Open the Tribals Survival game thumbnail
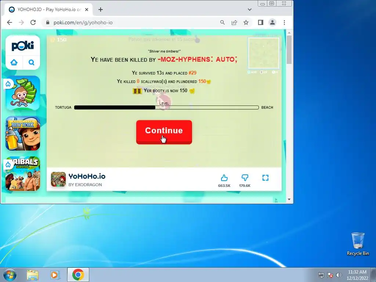This screenshot has width=376, height=282. [23, 174]
